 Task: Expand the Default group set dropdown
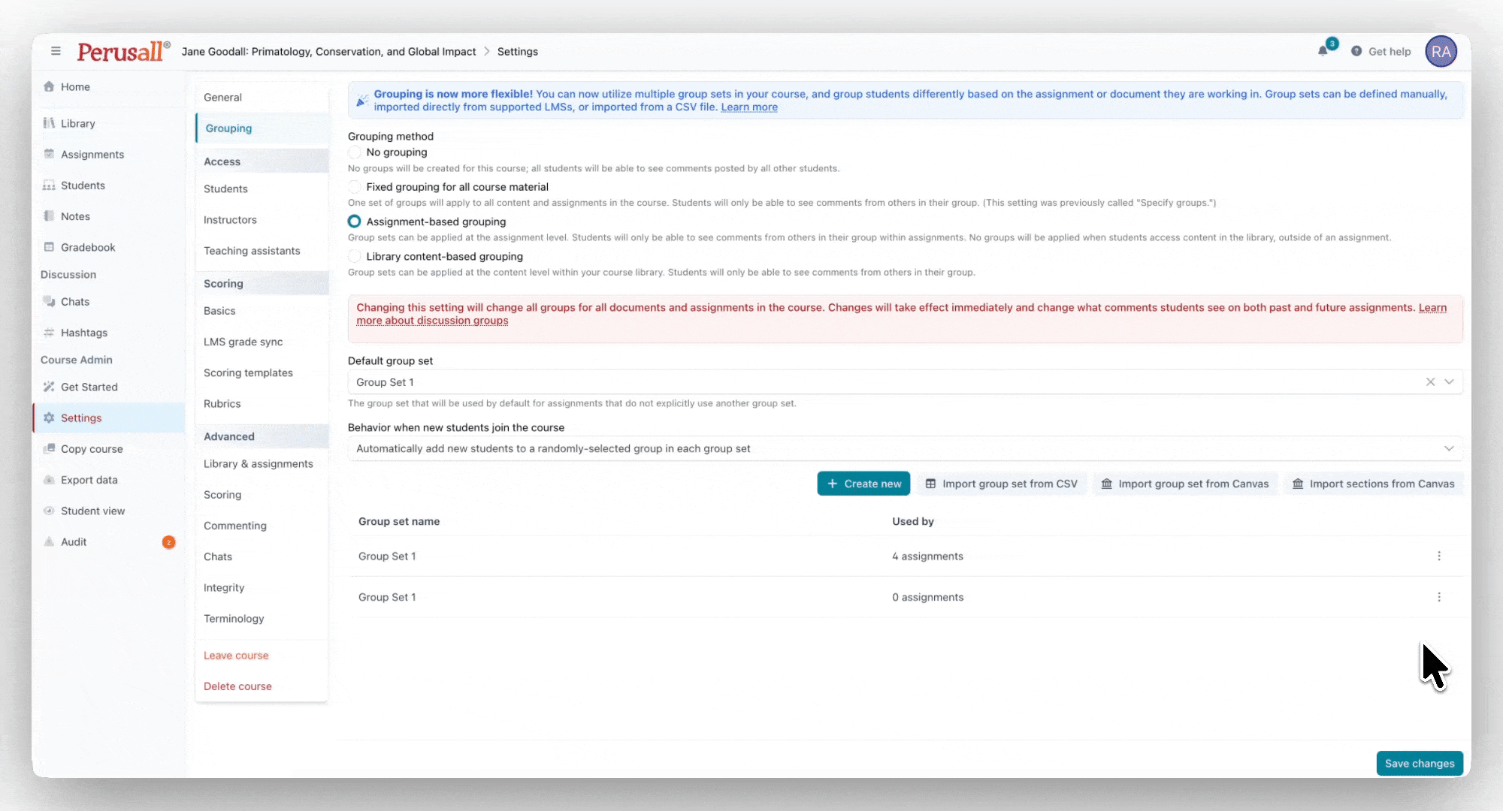(x=1449, y=382)
